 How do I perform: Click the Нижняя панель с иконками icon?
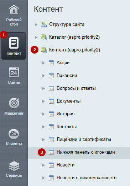coord(51,152)
